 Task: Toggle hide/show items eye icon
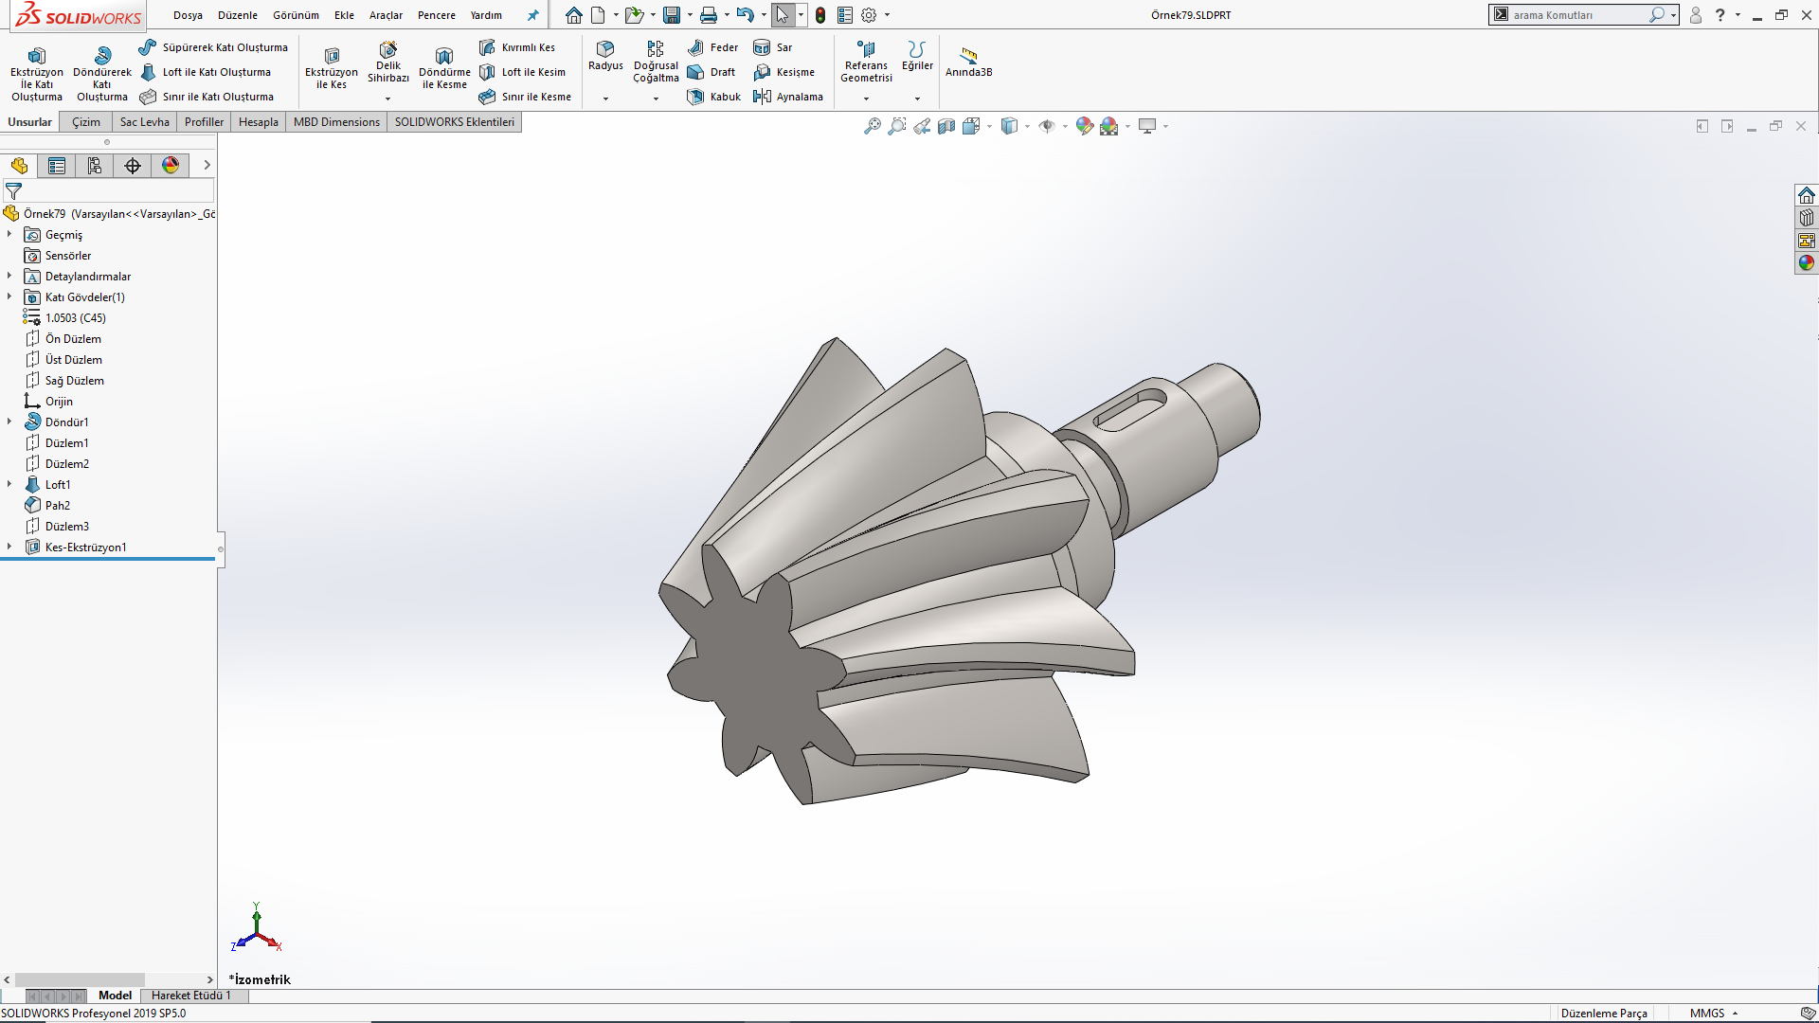pyautogui.click(x=1046, y=126)
